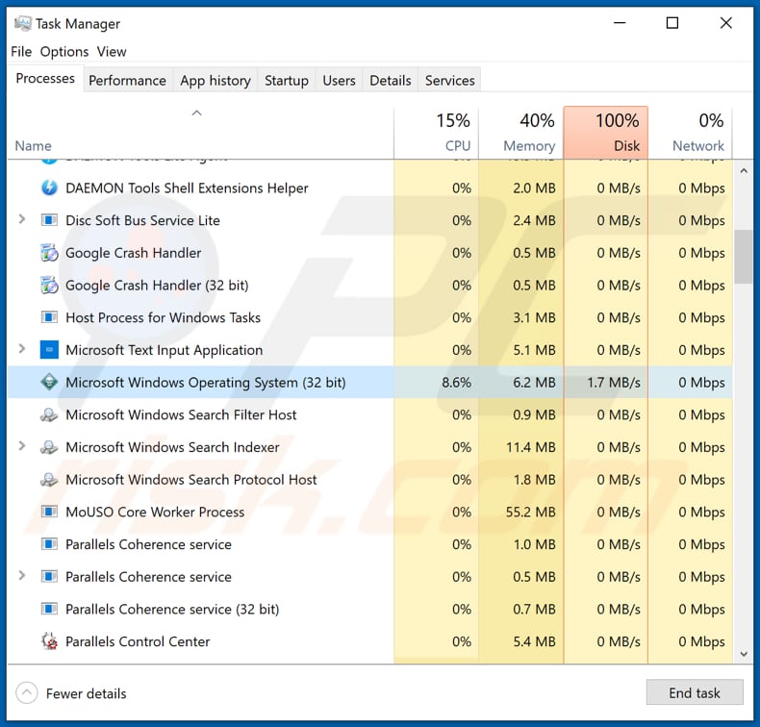760x727 pixels.
Task: Select the Host Process for Windows Tasks row
Action: tap(369, 317)
